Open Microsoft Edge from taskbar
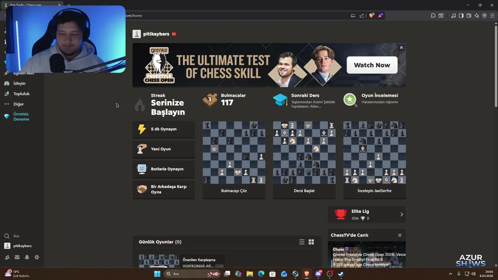498x280 pixels. pyautogui.click(x=261, y=274)
